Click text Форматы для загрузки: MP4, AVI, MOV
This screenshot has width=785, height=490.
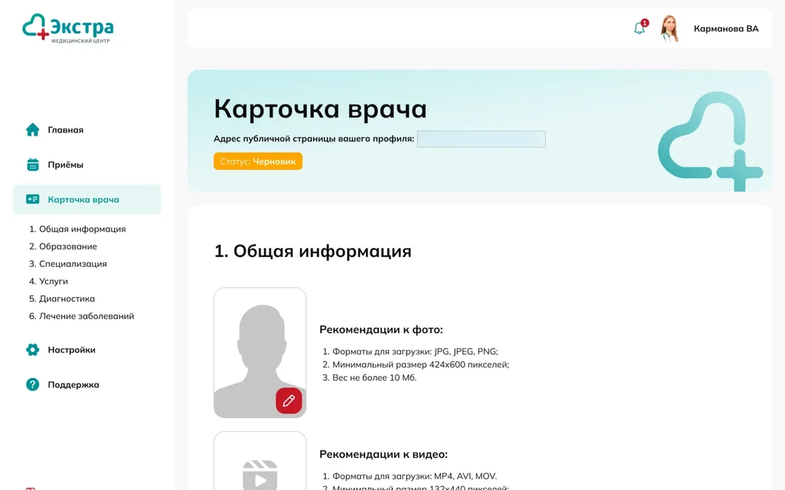click(x=414, y=476)
